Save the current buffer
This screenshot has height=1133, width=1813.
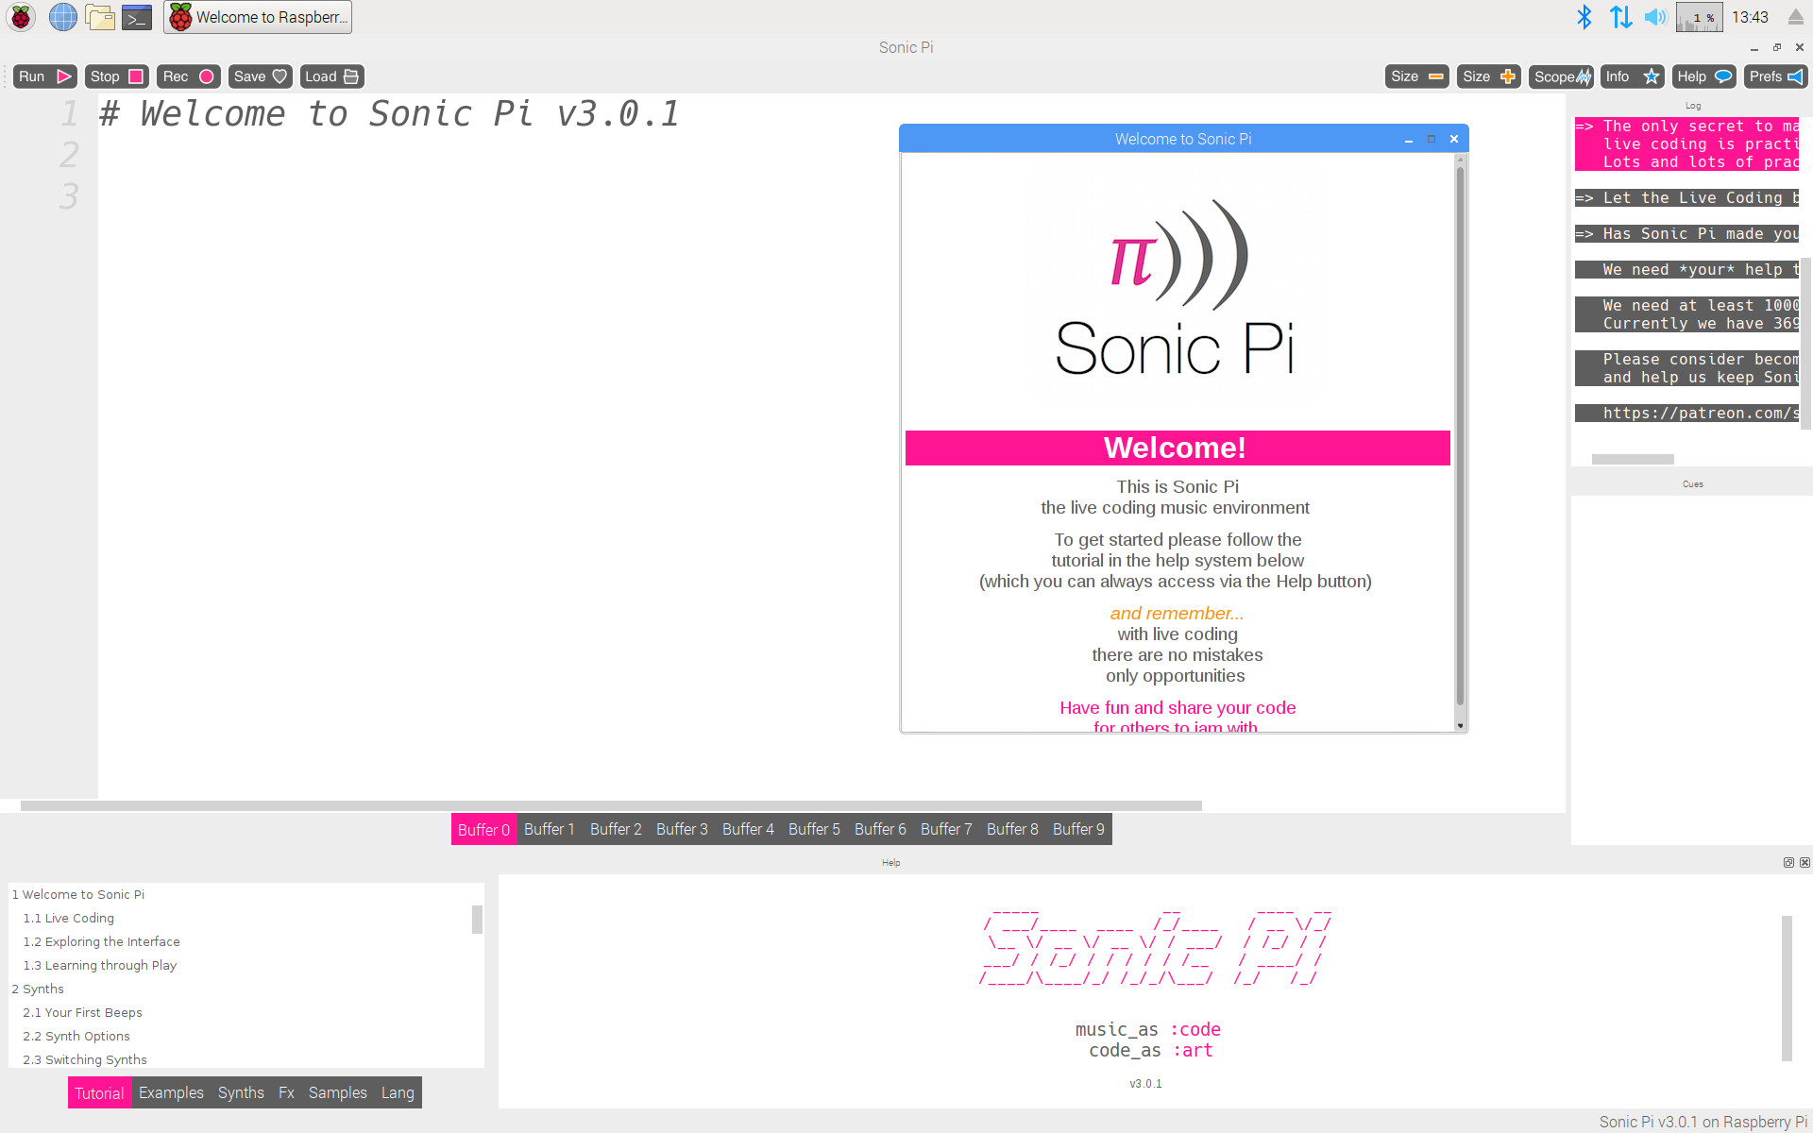pos(260,76)
